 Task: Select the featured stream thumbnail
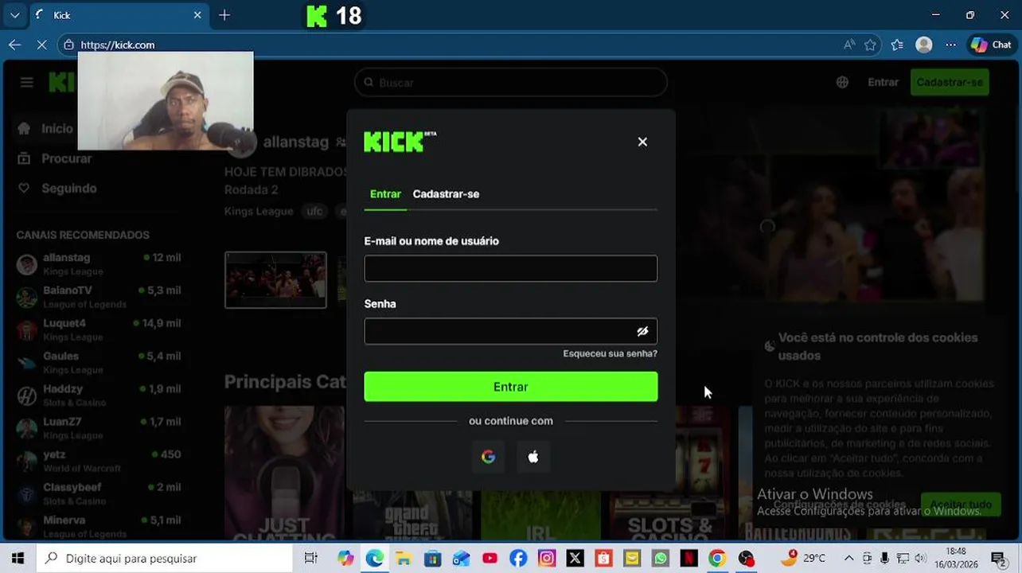coord(275,279)
